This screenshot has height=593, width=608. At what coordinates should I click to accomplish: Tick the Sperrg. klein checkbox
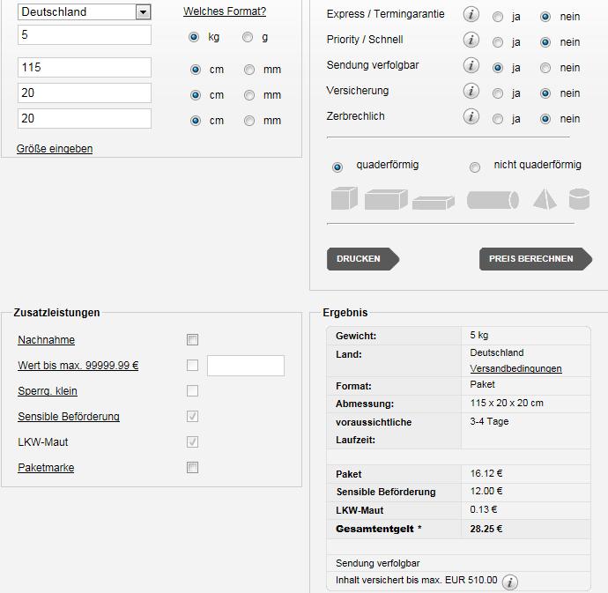point(193,391)
